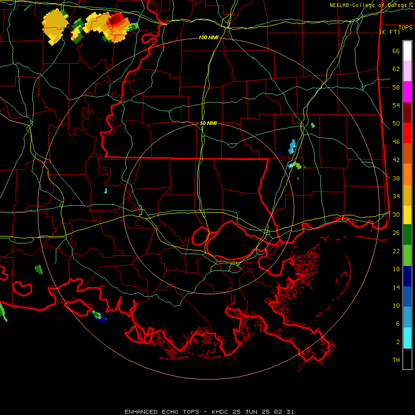The width and height of the screenshot is (415, 415).
Task: Click the legend value 54
Action: point(396,106)
